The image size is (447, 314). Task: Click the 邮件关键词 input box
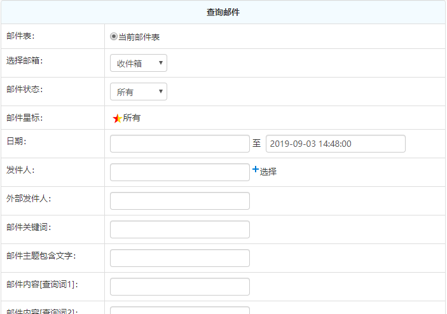180,229
